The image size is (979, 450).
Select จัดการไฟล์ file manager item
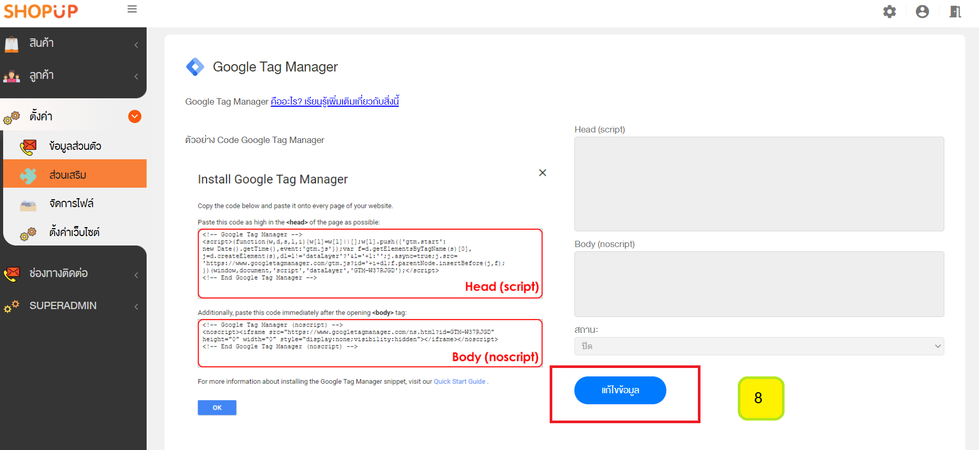(x=75, y=203)
